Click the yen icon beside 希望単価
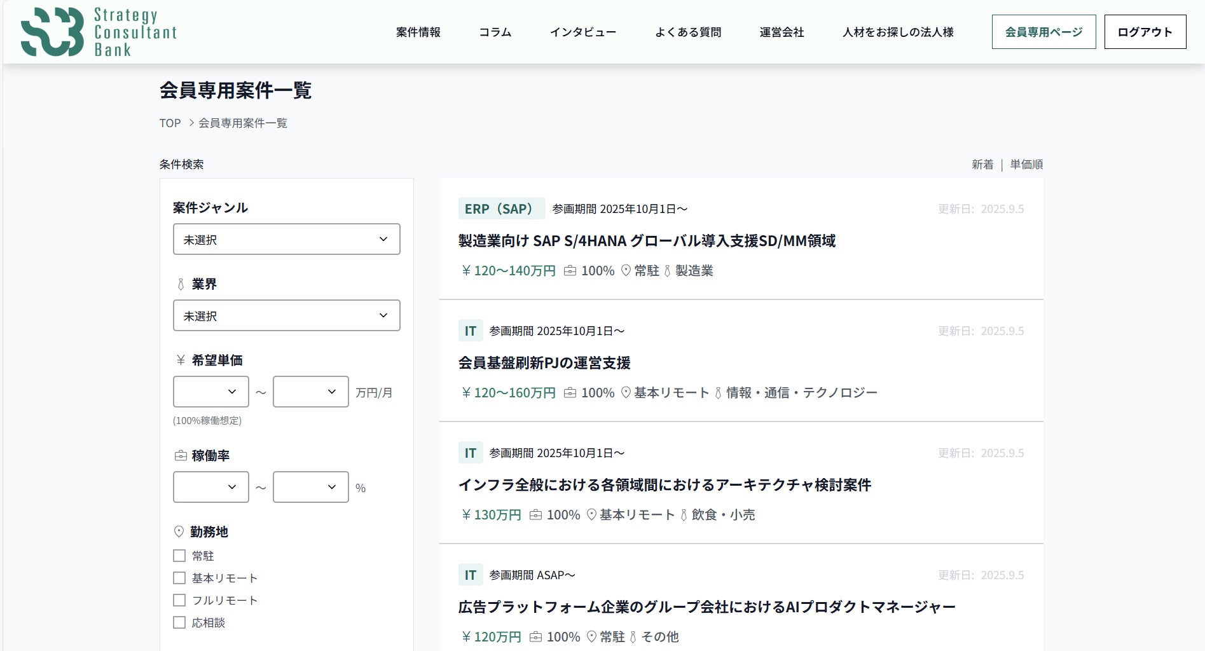 click(181, 360)
